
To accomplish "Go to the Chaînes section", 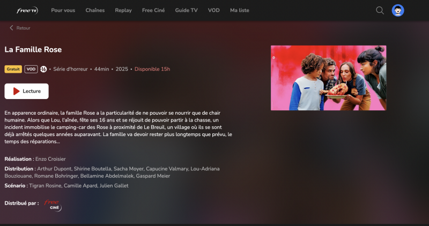I will point(95,10).
